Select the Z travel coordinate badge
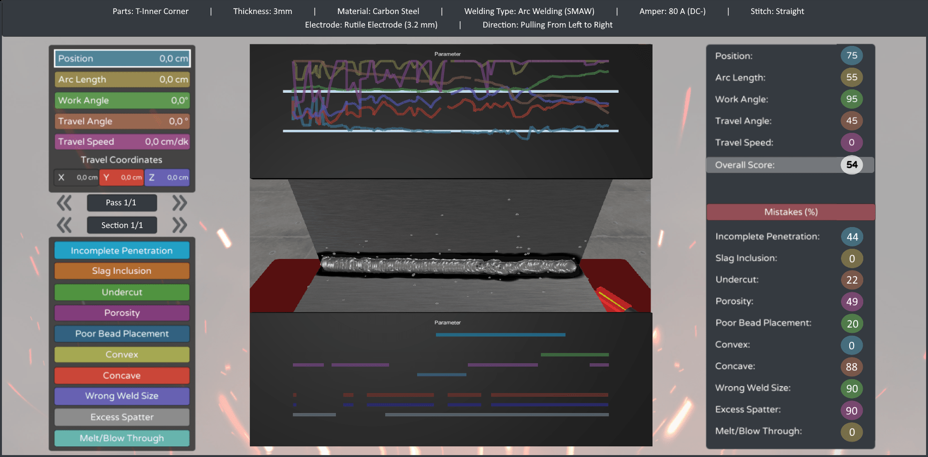928x457 pixels. 167,177
